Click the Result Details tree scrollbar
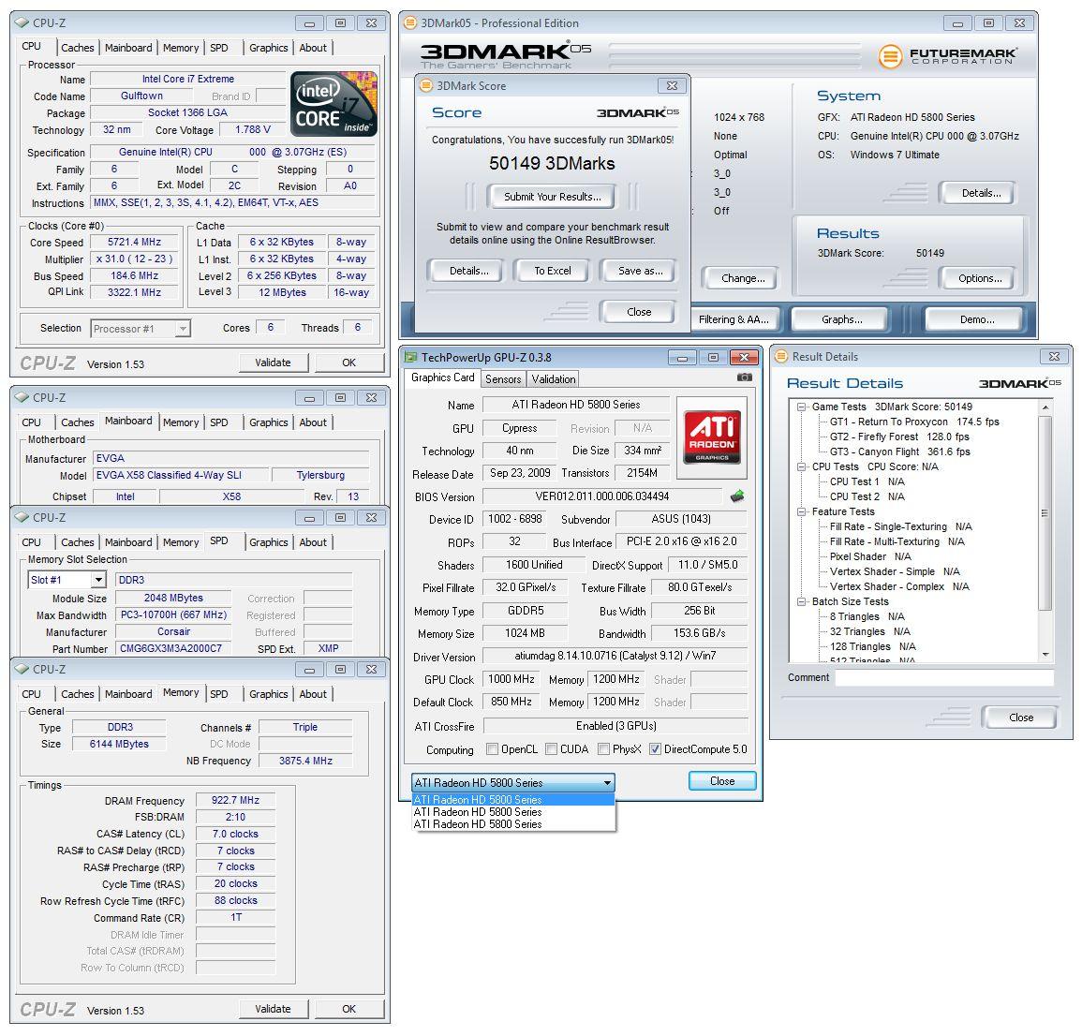This screenshot has width=1082, height=1036. pyautogui.click(x=1045, y=512)
